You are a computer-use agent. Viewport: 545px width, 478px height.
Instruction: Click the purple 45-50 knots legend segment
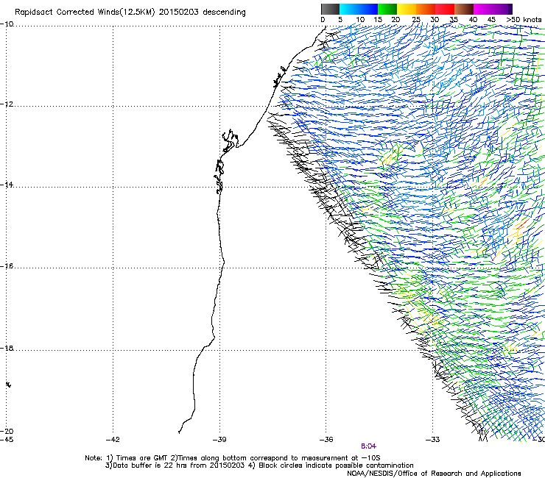coord(502,9)
